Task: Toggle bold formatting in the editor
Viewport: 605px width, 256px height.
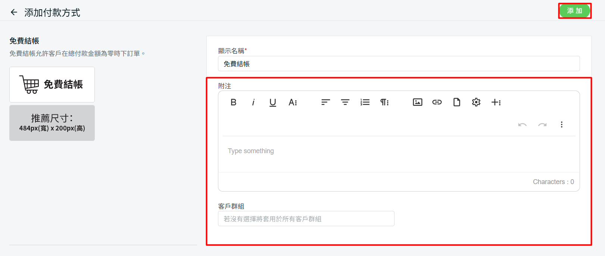Action: point(233,102)
